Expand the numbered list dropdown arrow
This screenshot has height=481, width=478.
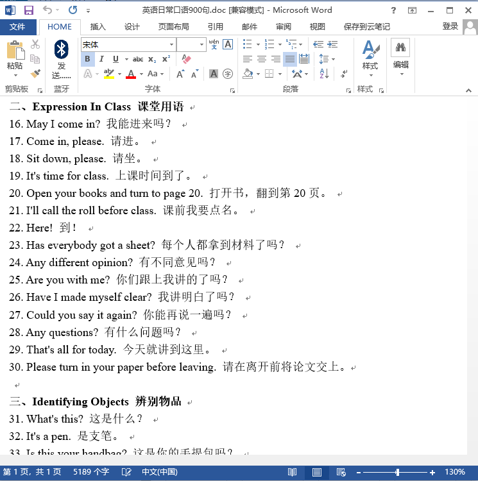pyautogui.click(x=280, y=44)
